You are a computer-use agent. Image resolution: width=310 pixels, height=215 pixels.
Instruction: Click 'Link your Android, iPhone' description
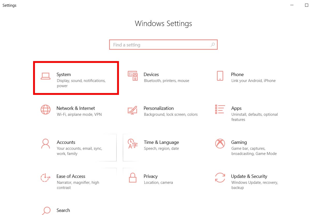(253, 81)
